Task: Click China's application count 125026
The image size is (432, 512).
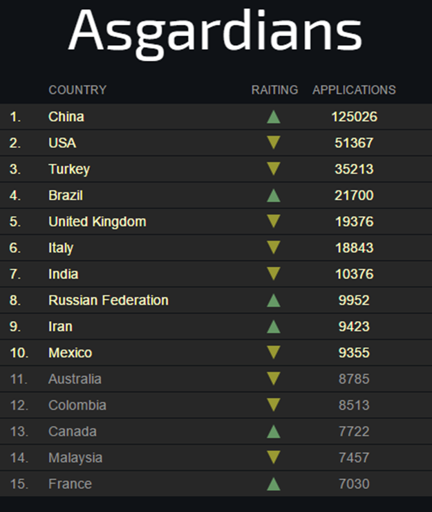Action: point(354,117)
